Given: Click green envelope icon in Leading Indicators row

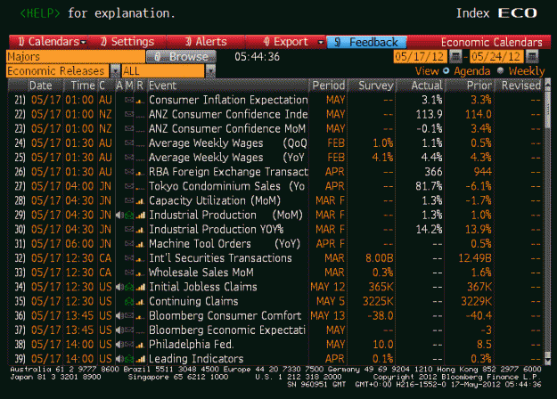Looking at the screenshot, I should point(129,359).
